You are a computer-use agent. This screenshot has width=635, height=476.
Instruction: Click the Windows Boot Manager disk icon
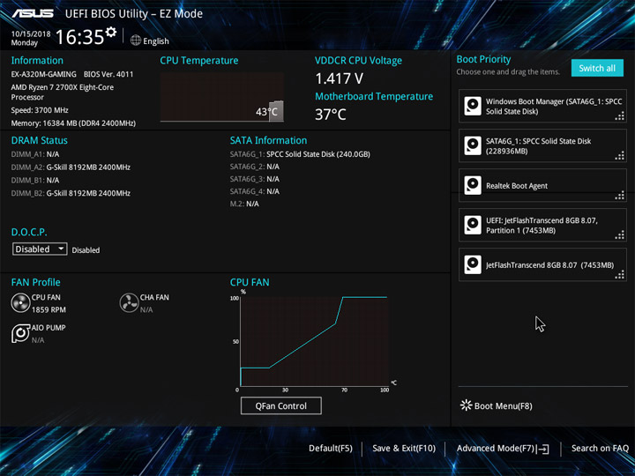tap(473, 106)
